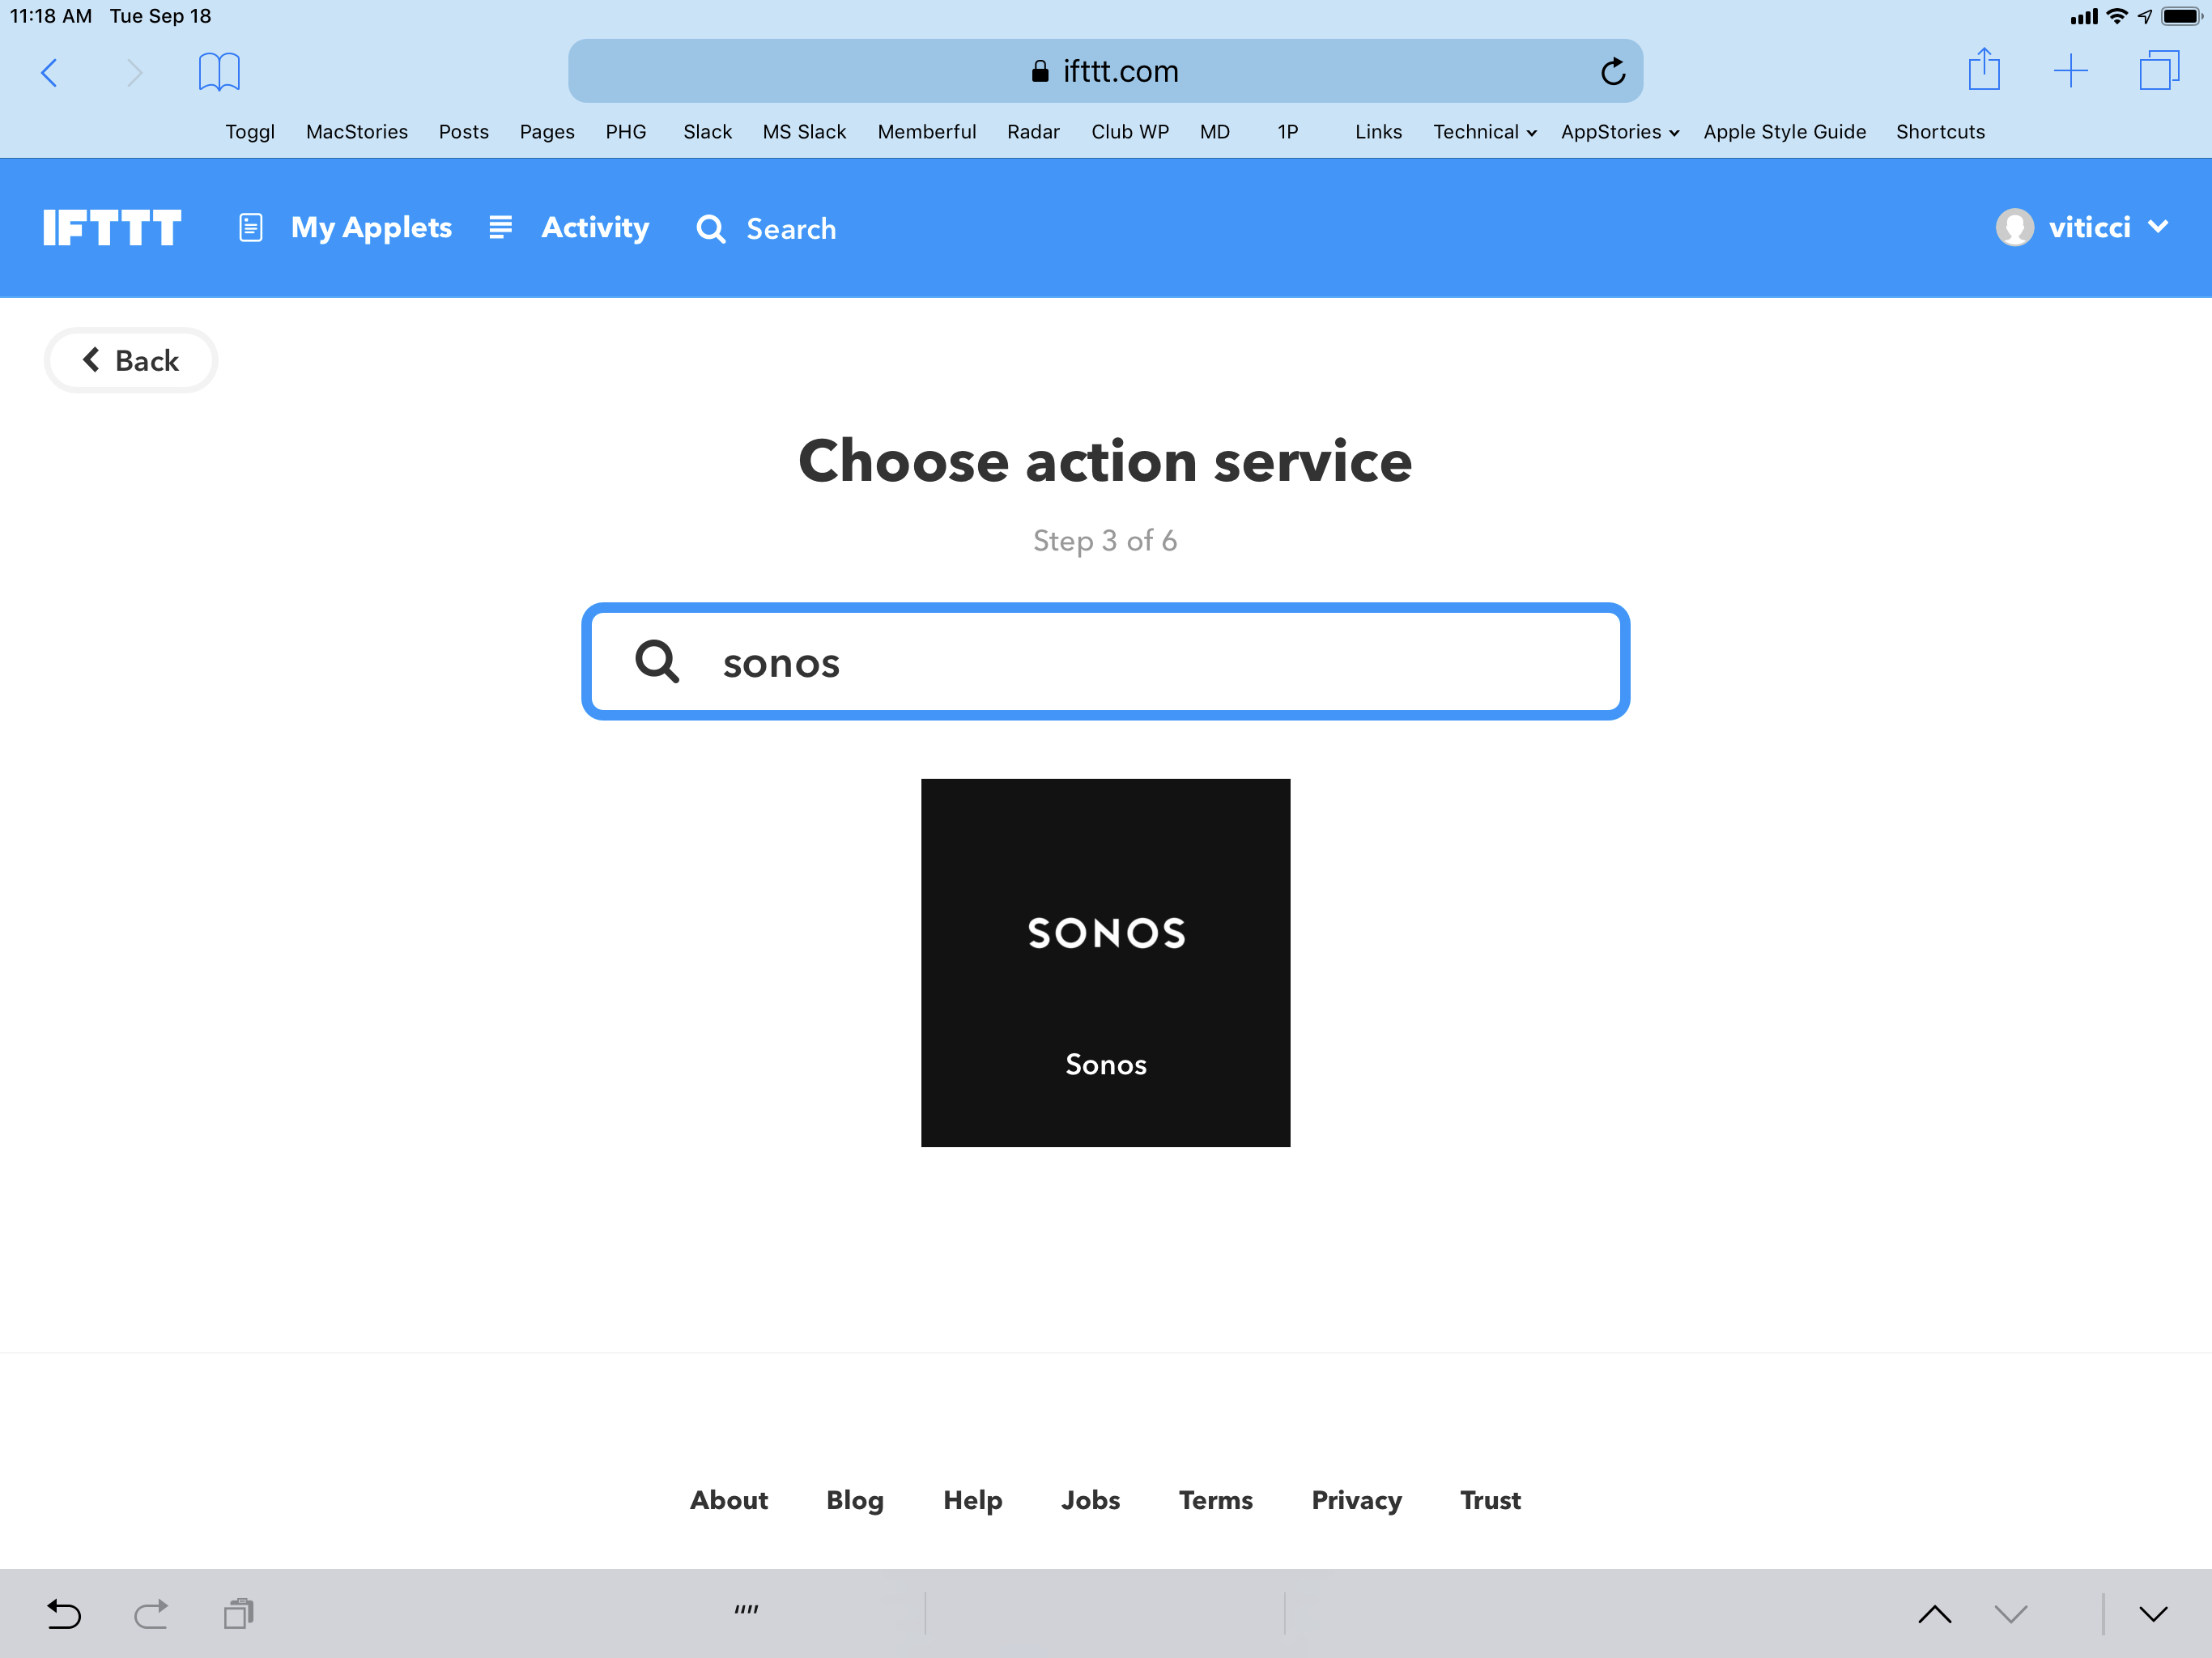Open the Slack bookmark
The image size is (2212, 1658).
pos(707,132)
